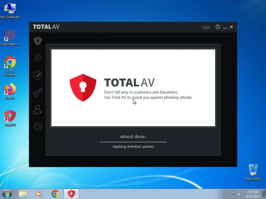Click the network tray icon

pos(234,194)
